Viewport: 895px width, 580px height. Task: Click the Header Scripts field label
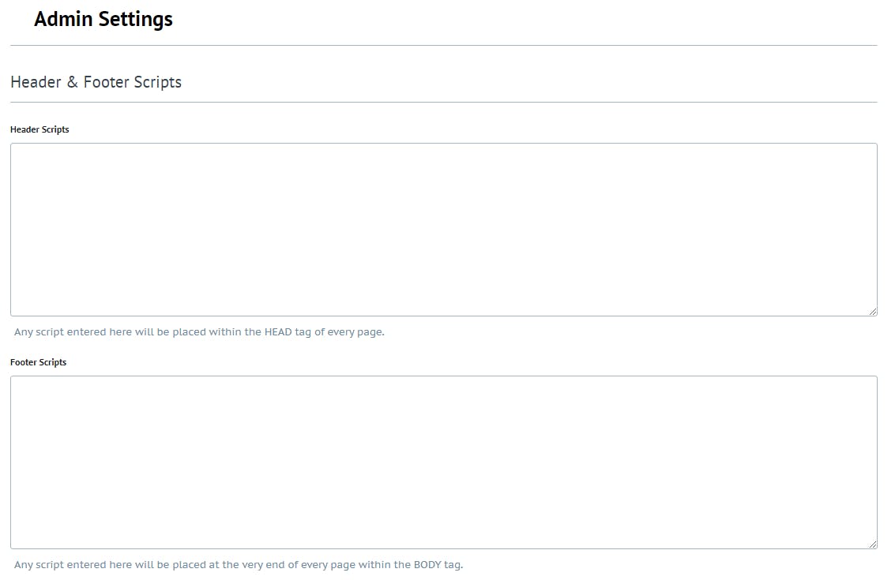[x=39, y=129]
